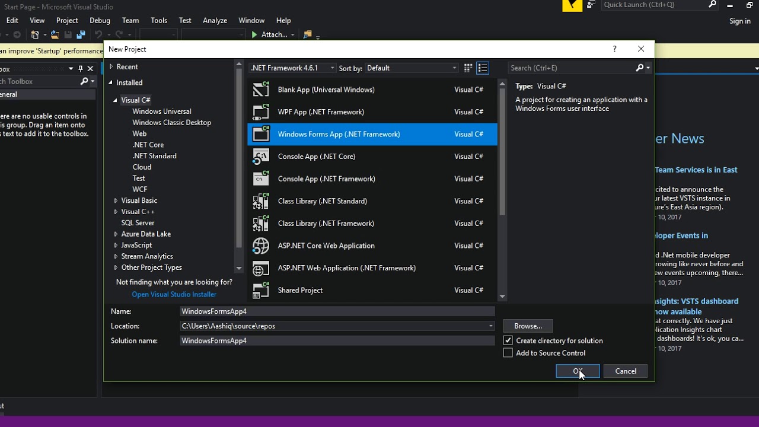Open the Sort by Default dropdown
The width and height of the screenshot is (759, 427).
[412, 68]
